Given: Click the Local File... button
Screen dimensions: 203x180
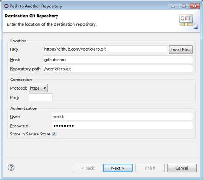Looking at the screenshot, I should 181,50.
